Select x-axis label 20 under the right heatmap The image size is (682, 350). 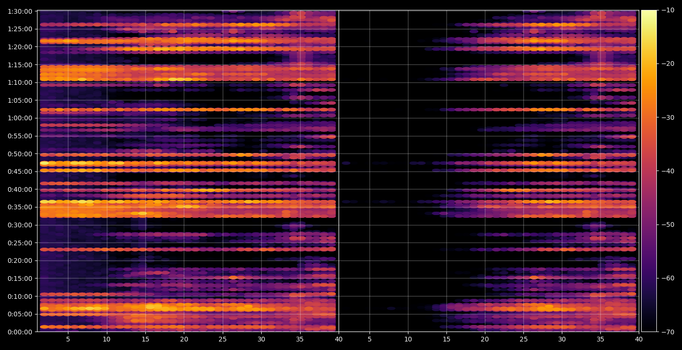pyautogui.click(x=485, y=340)
